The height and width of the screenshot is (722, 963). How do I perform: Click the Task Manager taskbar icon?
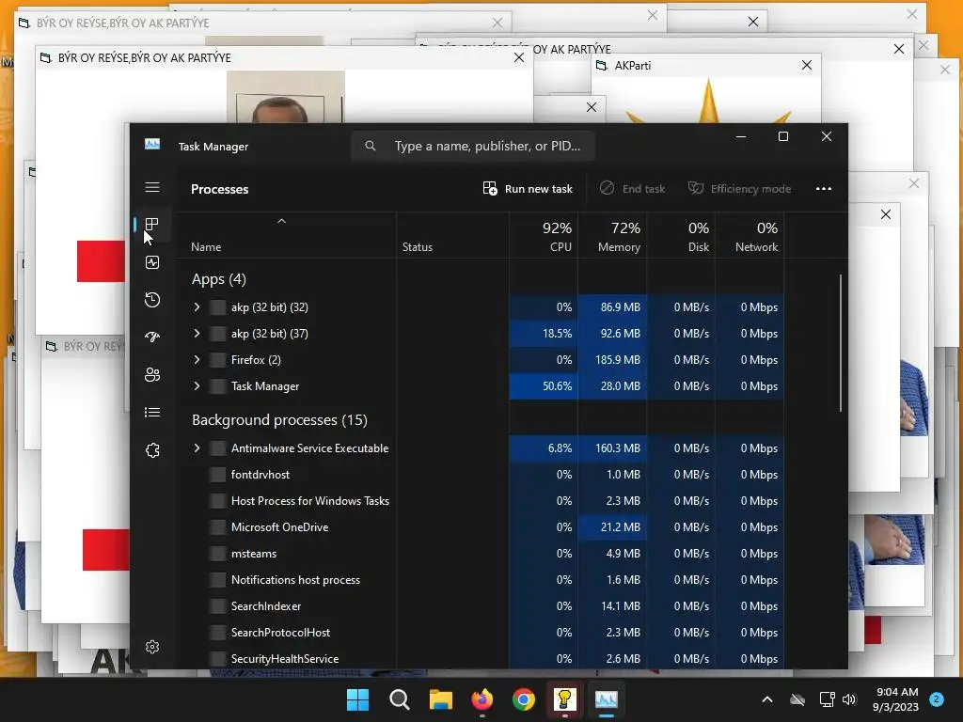[x=607, y=699]
